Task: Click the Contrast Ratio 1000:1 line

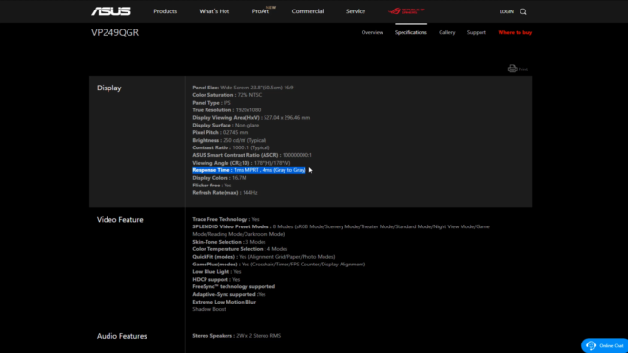Action: coord(230,147)
